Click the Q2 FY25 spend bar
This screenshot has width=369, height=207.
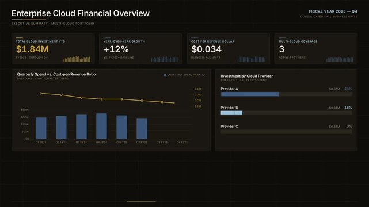pyautogui.click(x=142, y=129)
